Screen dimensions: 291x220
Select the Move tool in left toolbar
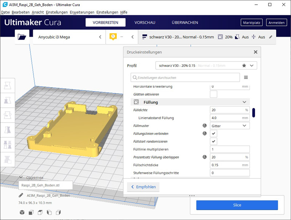click(x=7, y=85)
